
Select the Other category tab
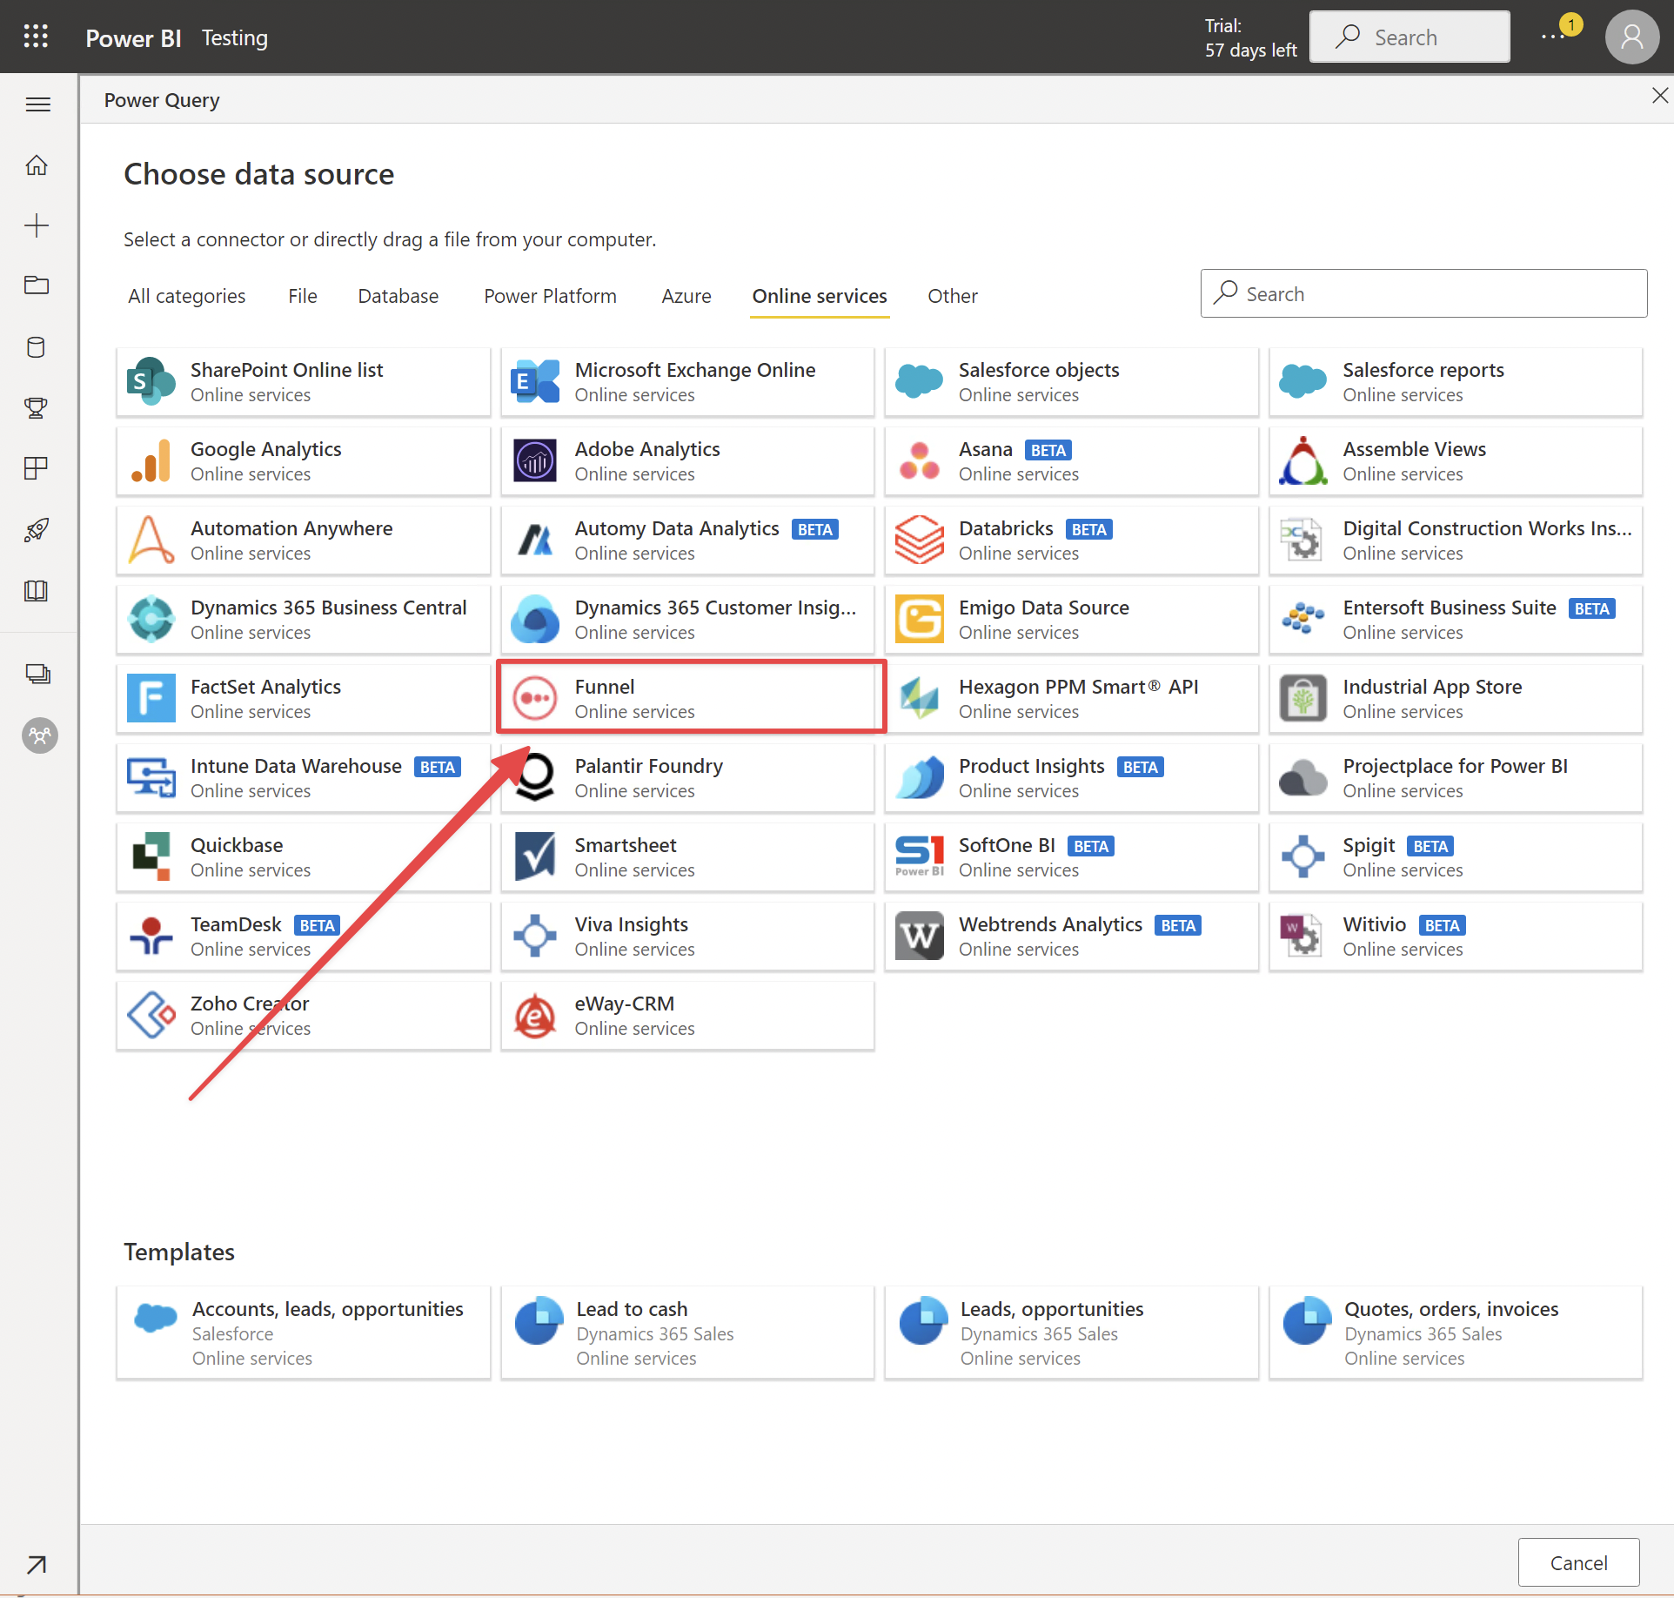(x=952, y=294)
